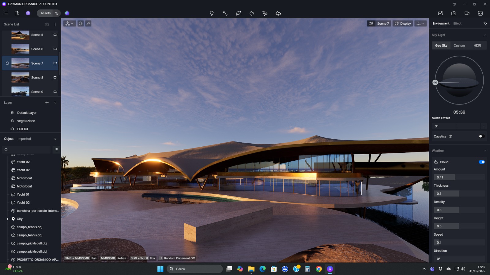490x275 pixels.
Task: Collapse the Weather section chevron
Action: [x=484, y=151]
